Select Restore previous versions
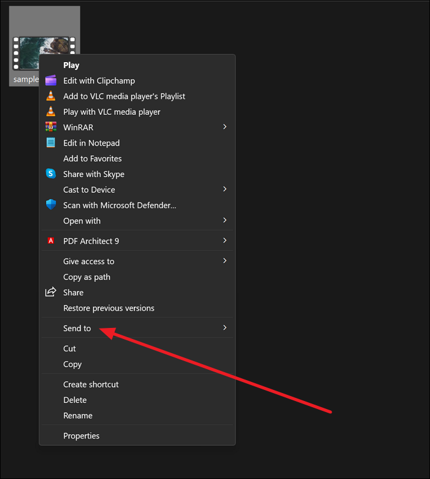This screenshot has width=430, height=479. pos(109,308)
